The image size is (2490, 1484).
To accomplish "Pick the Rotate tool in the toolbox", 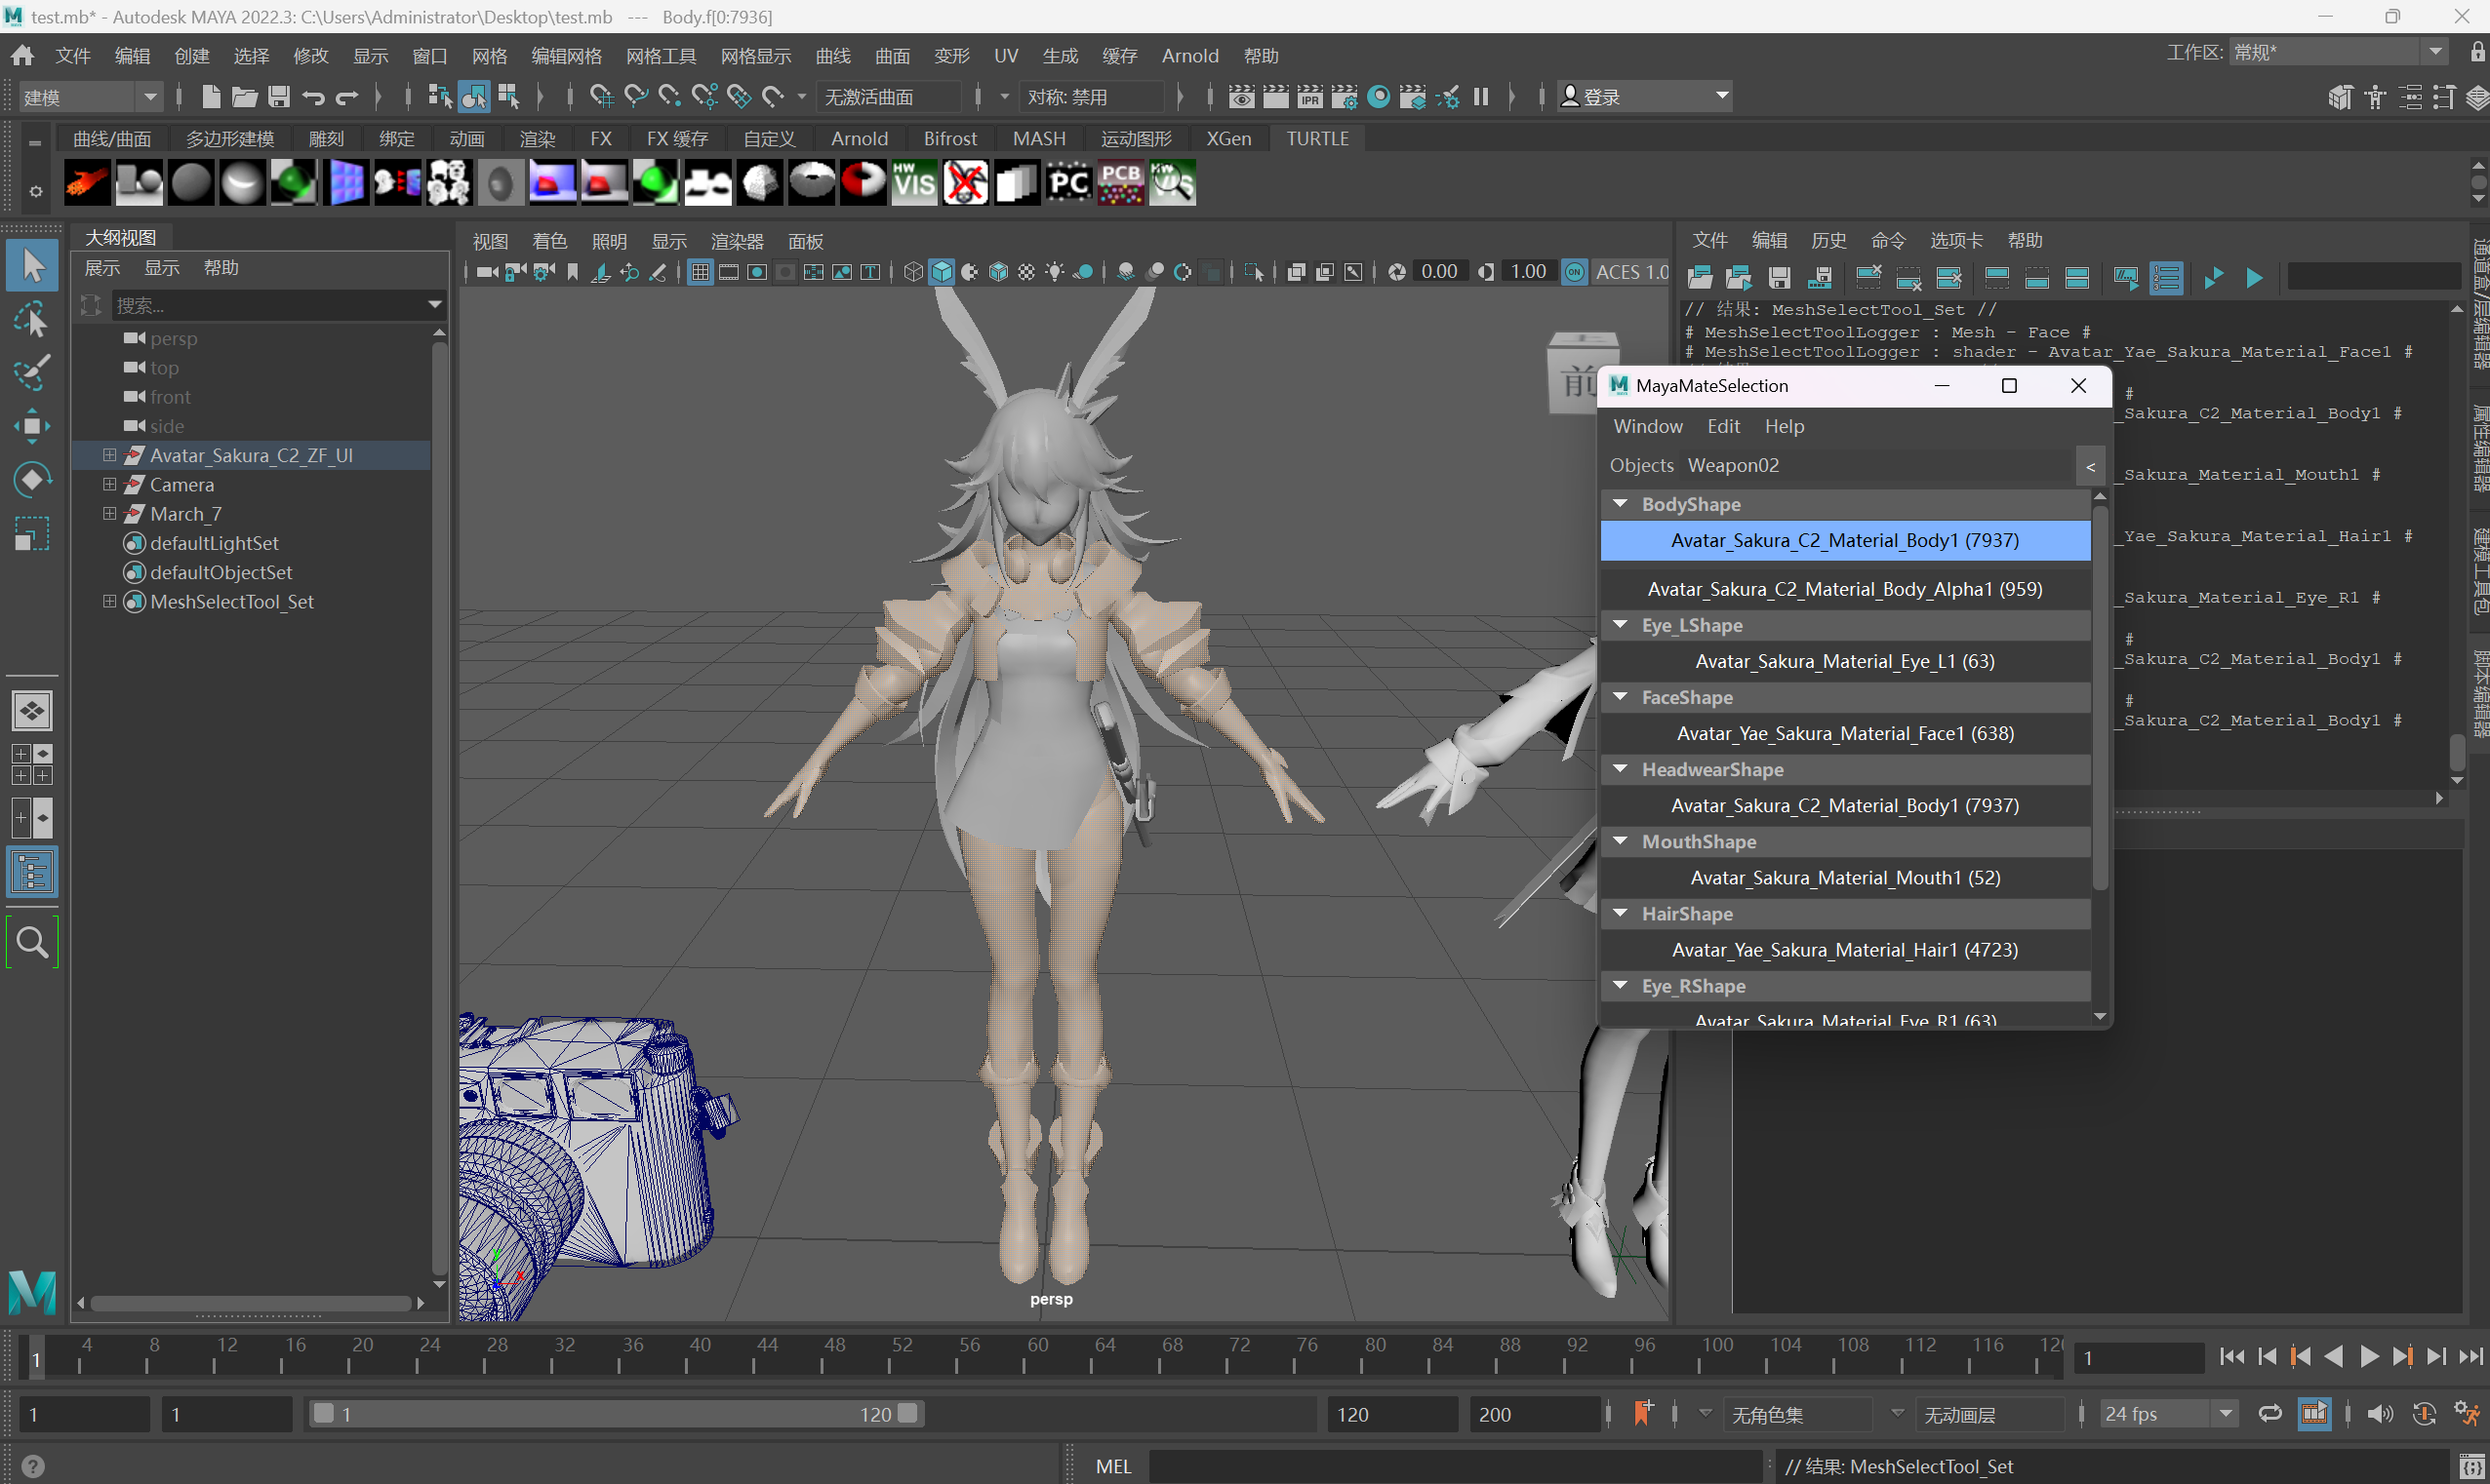I will [32, 480].
